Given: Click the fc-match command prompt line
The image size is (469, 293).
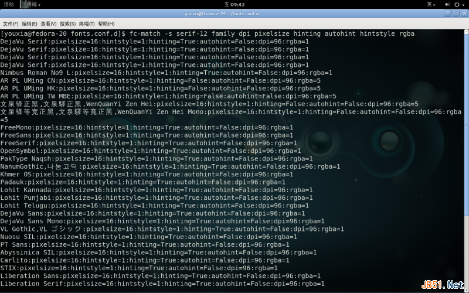Looking at the screenshot, I should pos(205,34).
